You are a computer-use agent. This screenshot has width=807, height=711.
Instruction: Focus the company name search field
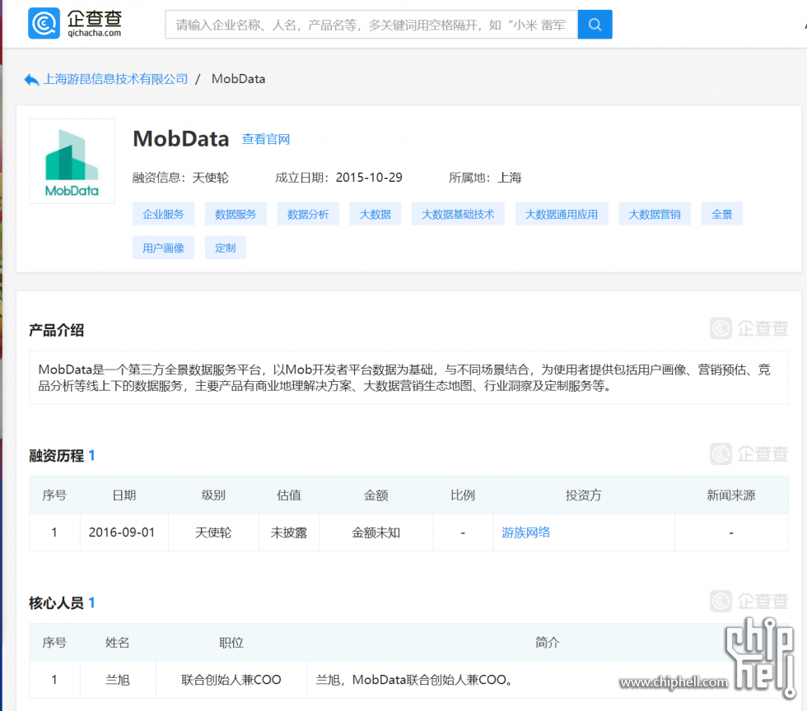[x=371, y=24]
